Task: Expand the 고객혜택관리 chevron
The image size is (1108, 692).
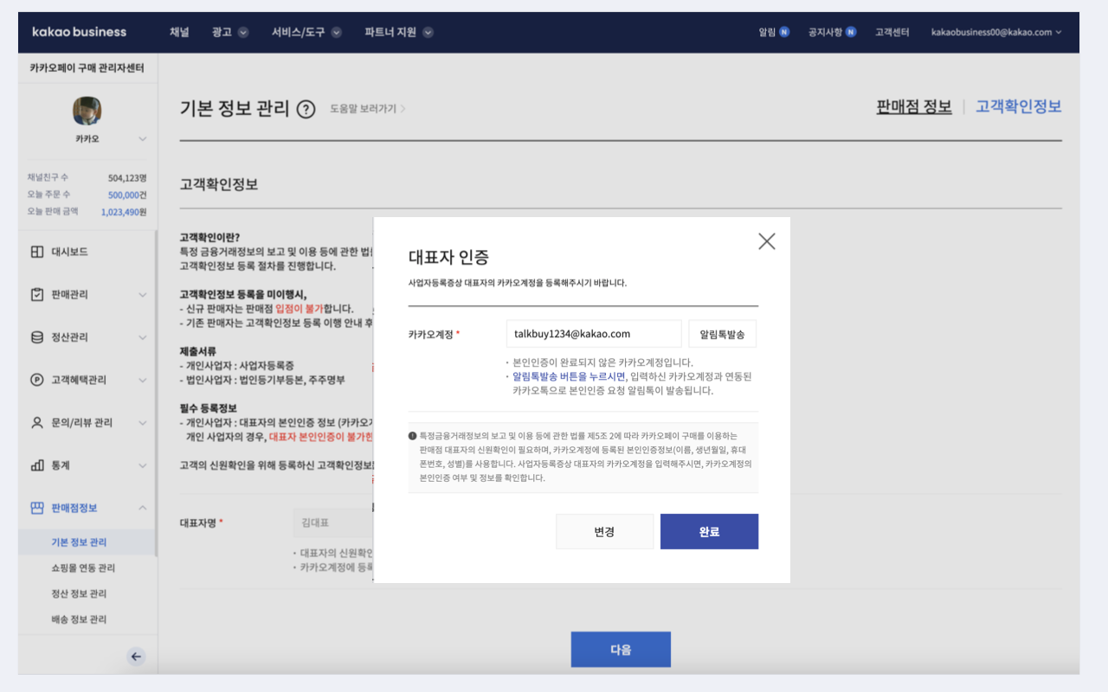Action: point(143,380)
